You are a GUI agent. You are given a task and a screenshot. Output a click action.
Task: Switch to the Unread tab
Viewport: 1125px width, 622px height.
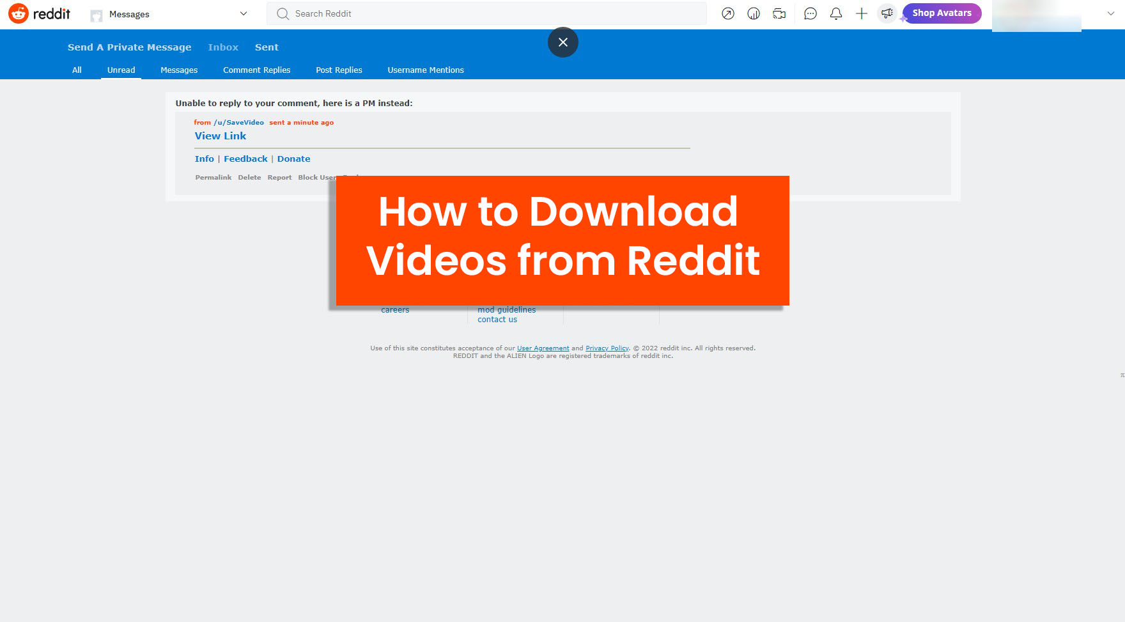coord(121,70)
